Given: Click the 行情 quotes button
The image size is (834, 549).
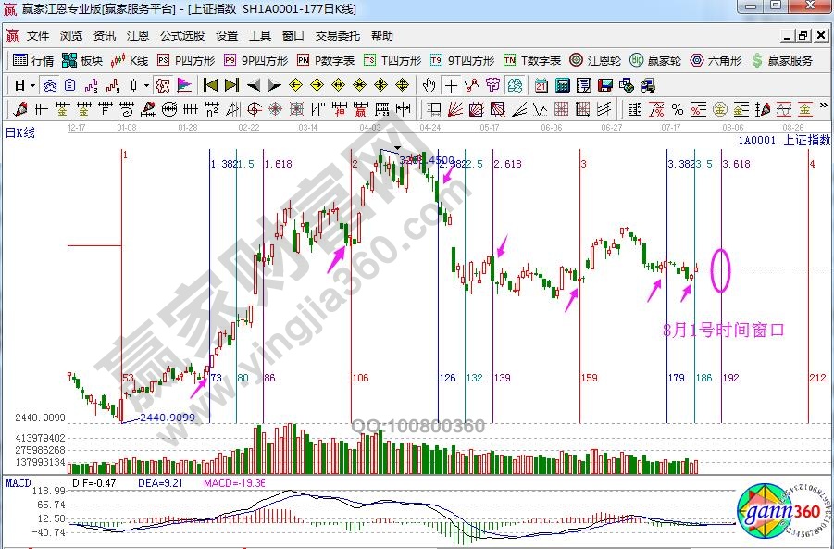Looking at the screenshot, I should point(33,61).
